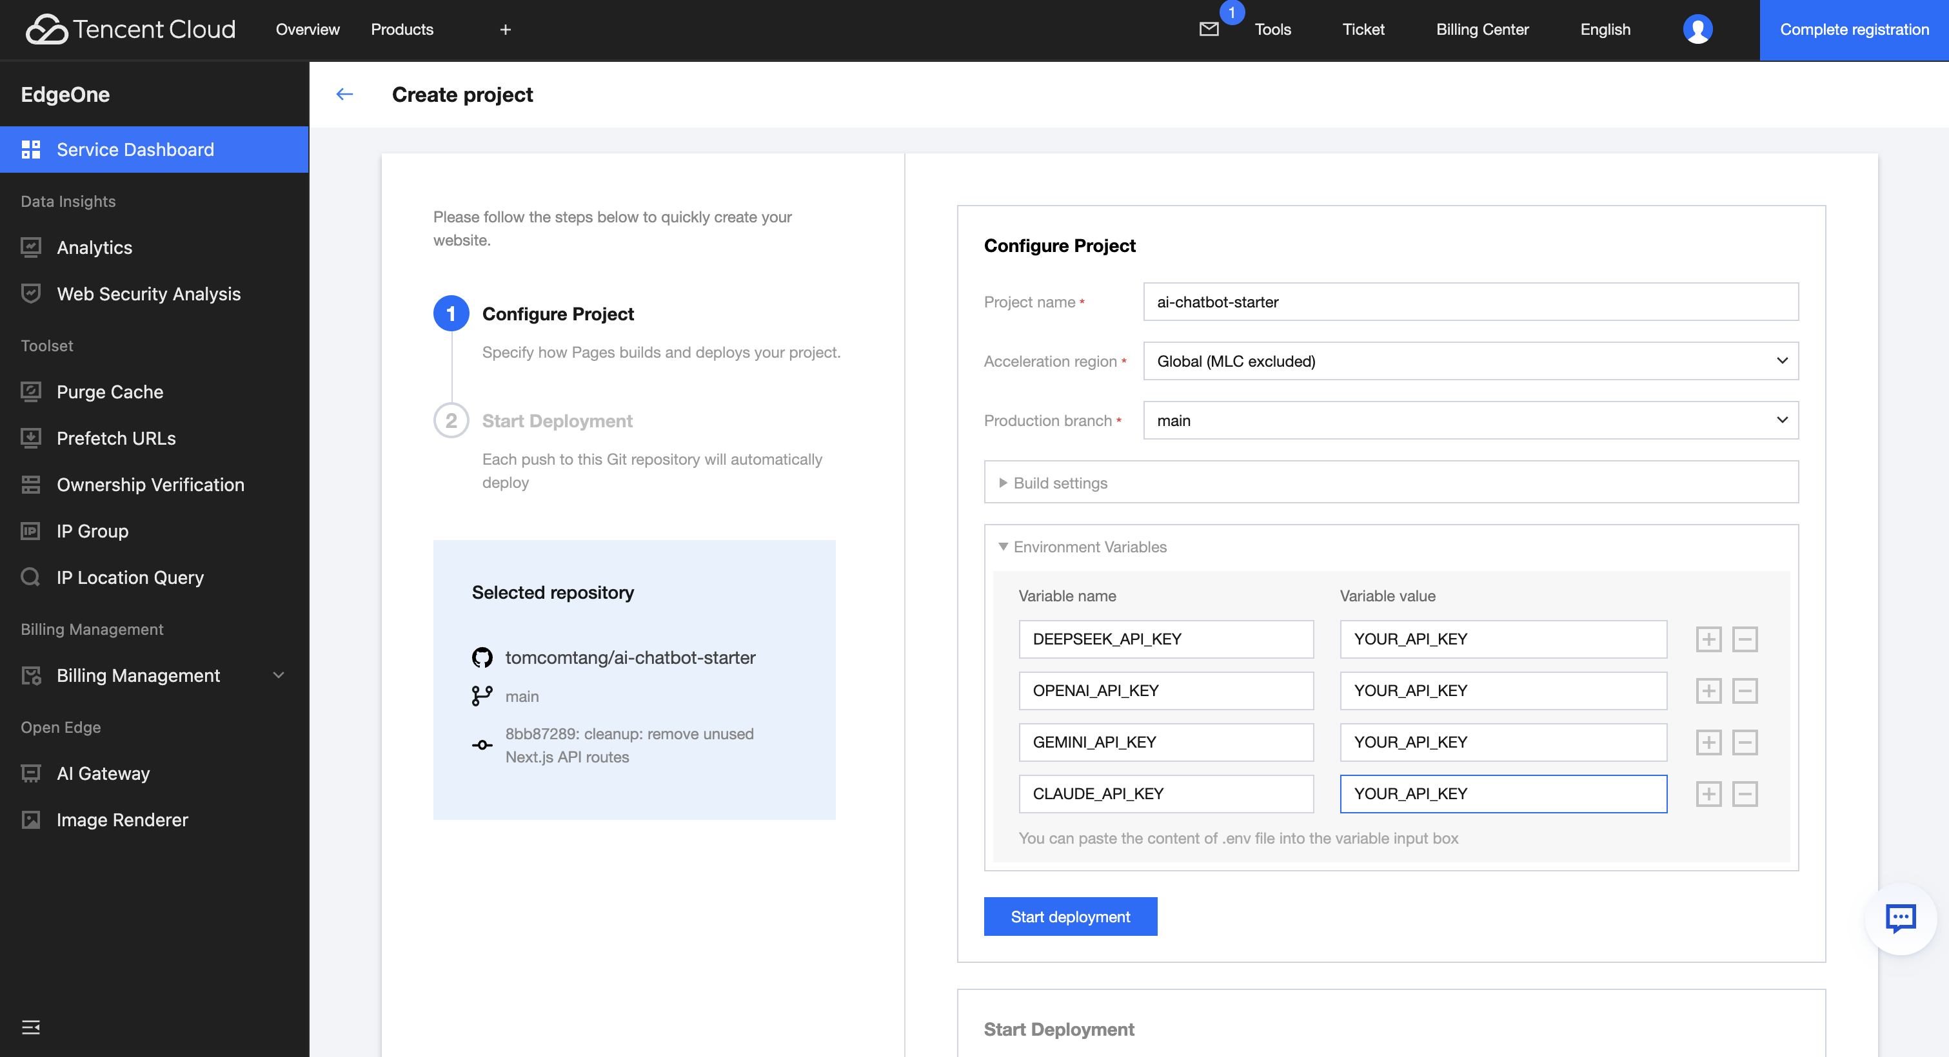This screenshot has height=1057, width=1949.
Task: Click Start deployment button
Action: click(1070, 916)
